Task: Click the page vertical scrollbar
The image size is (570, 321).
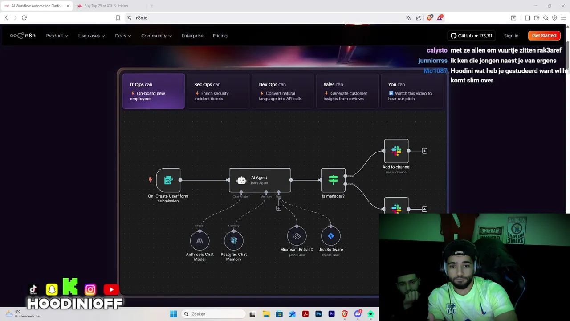Action: point(568,56)
